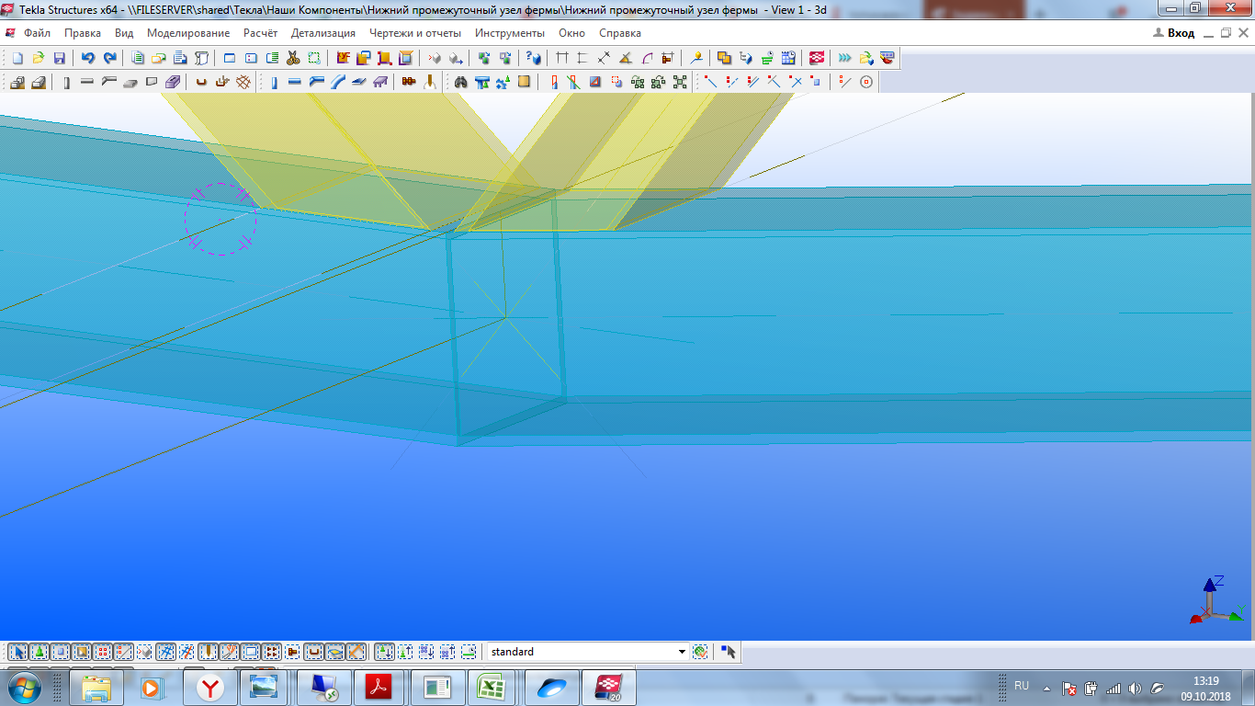Click the Undo arrow icon

point(88,58)
